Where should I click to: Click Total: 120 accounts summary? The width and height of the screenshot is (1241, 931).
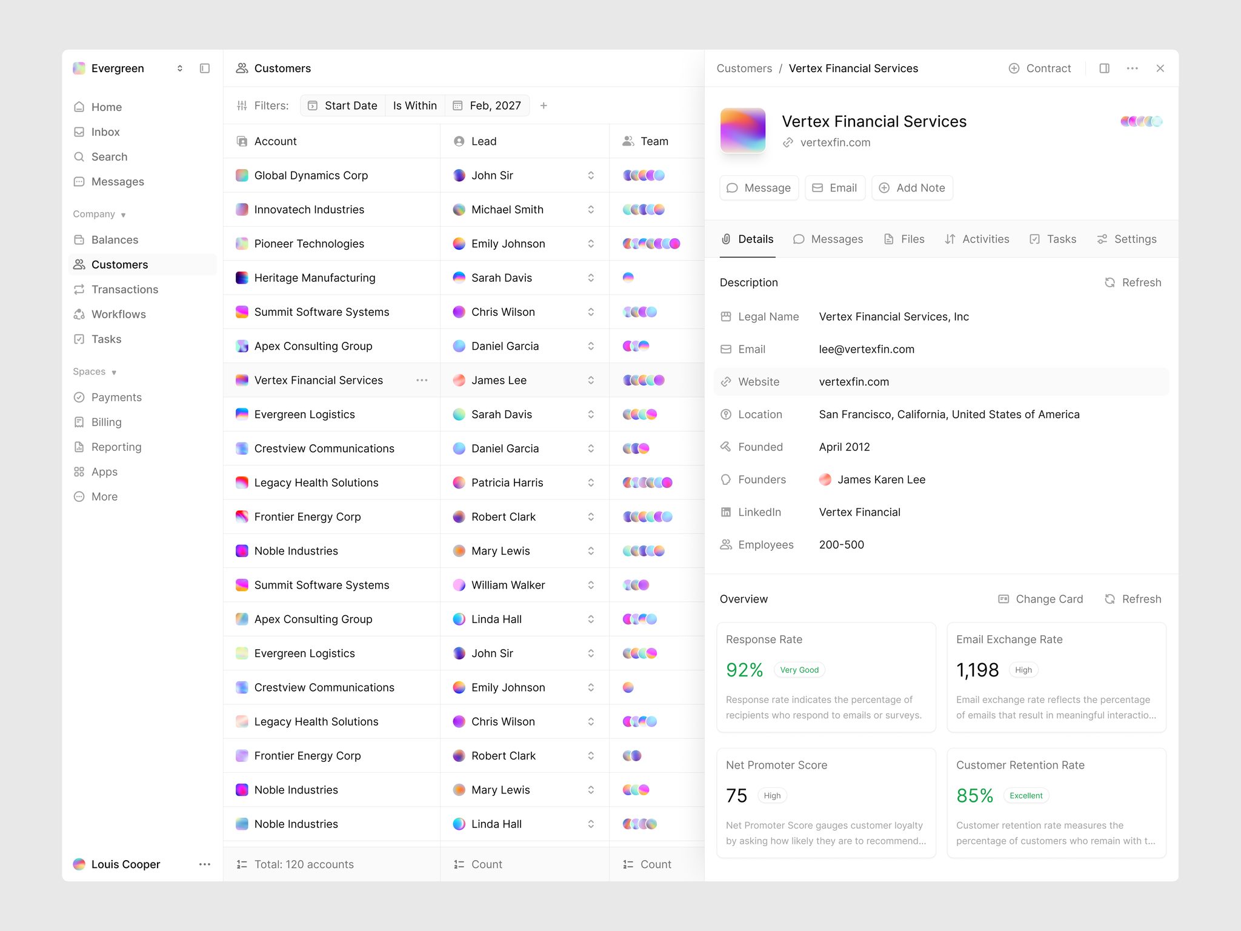click(x=295, y=865)
